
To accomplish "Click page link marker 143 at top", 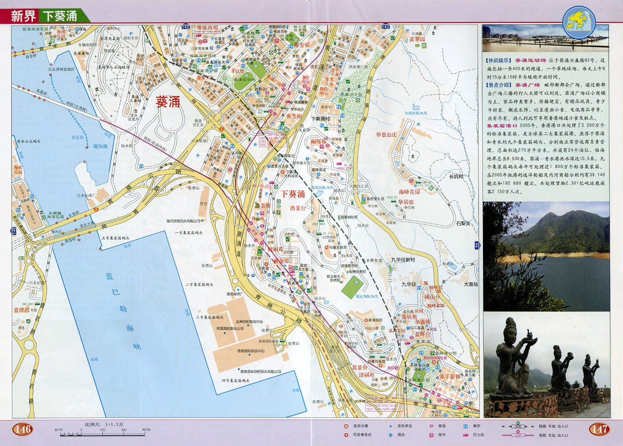I will pyautogui.click(x=385, y=27).
